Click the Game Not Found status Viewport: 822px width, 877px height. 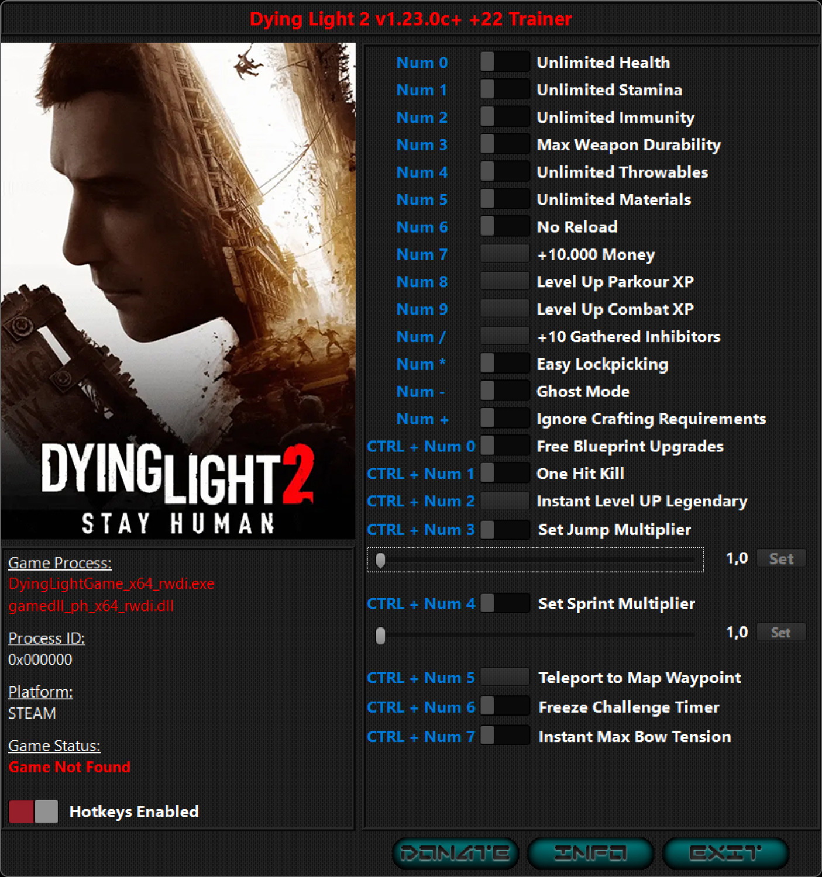pos(70,767)
